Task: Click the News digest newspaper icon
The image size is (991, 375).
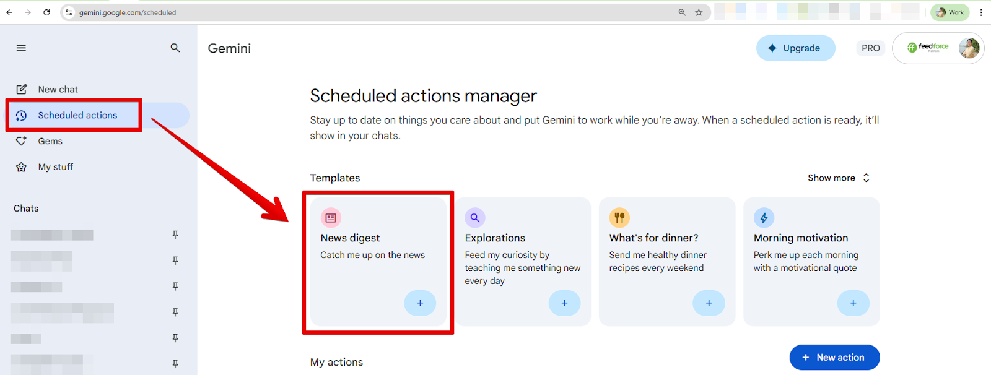Action: [331, 218]
